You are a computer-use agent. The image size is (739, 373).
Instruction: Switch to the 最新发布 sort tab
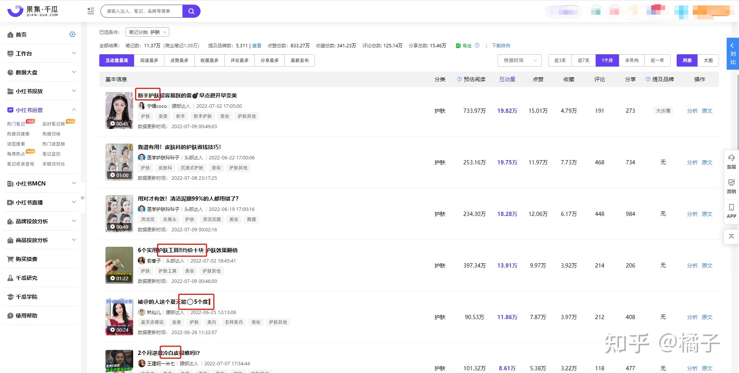click(299, 60)
